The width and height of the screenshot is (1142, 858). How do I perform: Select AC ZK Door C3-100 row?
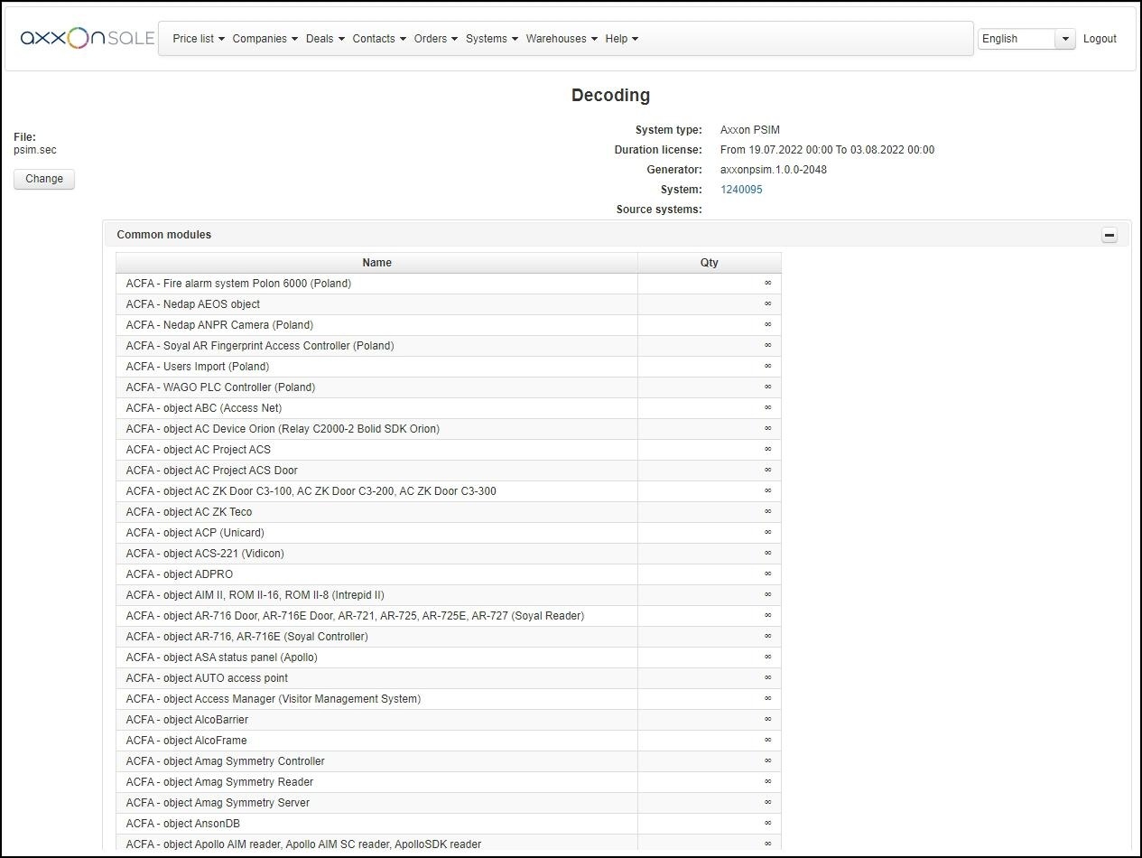click(449, 491)
